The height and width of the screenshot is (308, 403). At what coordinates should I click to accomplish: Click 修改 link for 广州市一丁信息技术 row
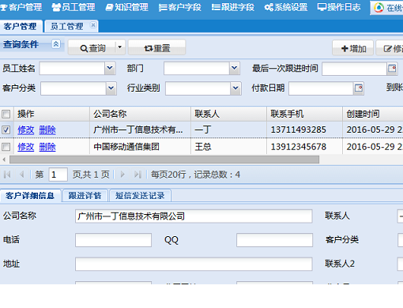(x=26, y=130)
